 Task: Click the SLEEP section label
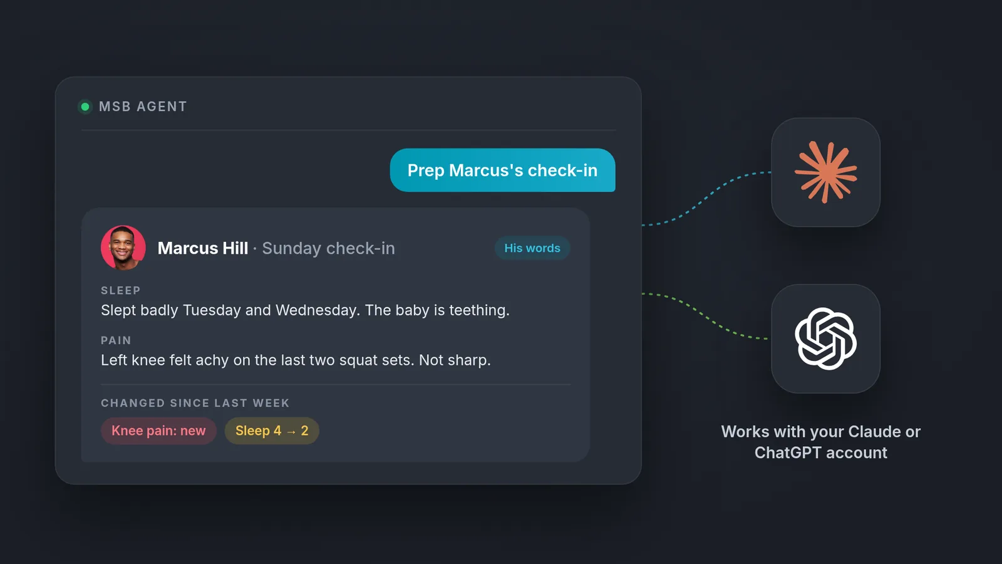click(121, 291)
